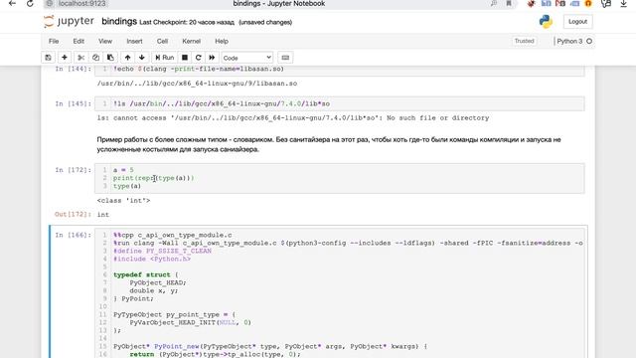Image resolution: width=636 pixels, height=358 pixels.
Task: Paste cells below icon
Action: point(110,58)
